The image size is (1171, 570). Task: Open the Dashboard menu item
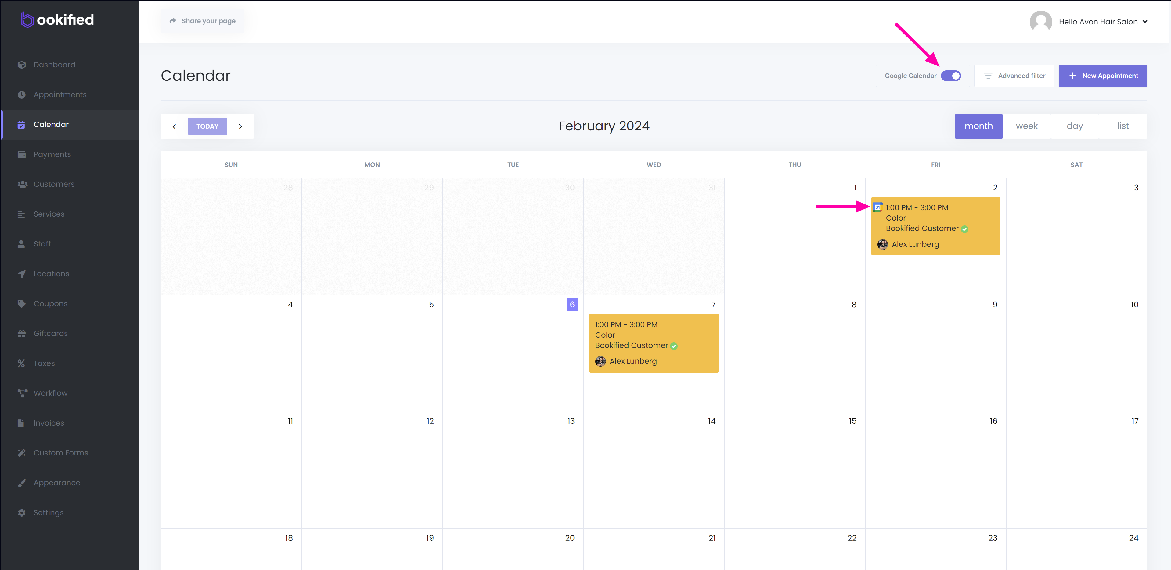pyautogui.click(x=70, y=65)
